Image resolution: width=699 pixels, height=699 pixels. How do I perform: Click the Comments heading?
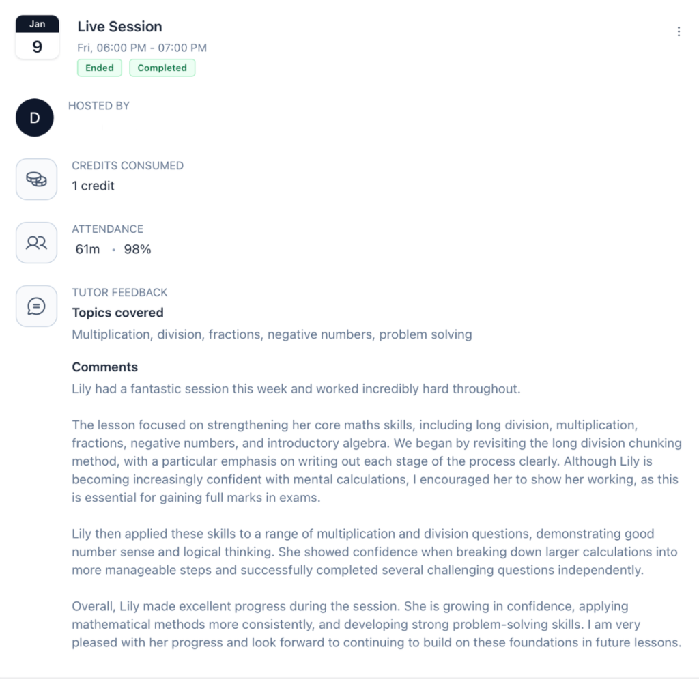click(x=105, y=367)
